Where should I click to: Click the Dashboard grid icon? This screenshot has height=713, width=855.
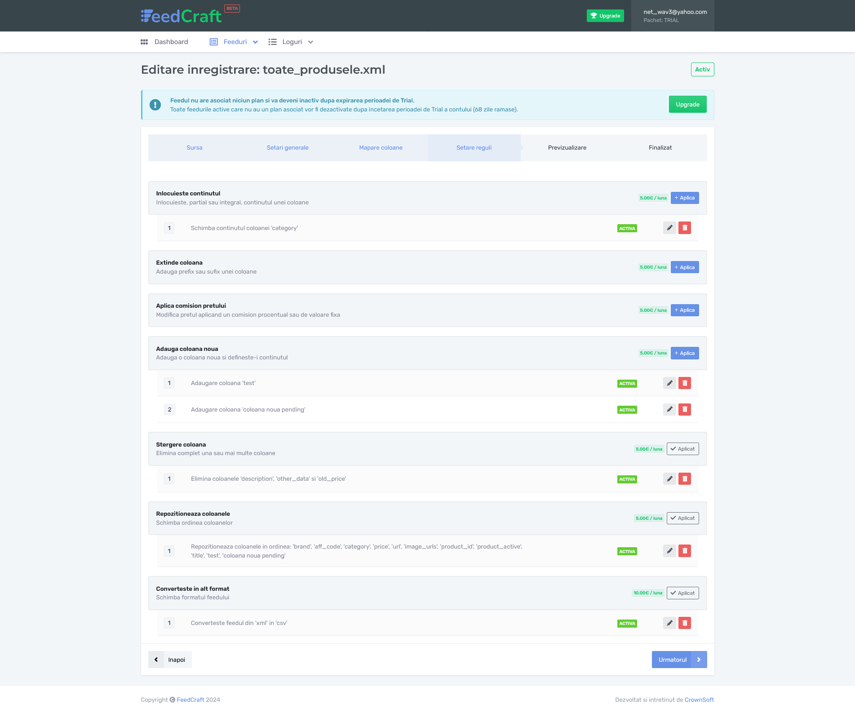click(144, 42)
